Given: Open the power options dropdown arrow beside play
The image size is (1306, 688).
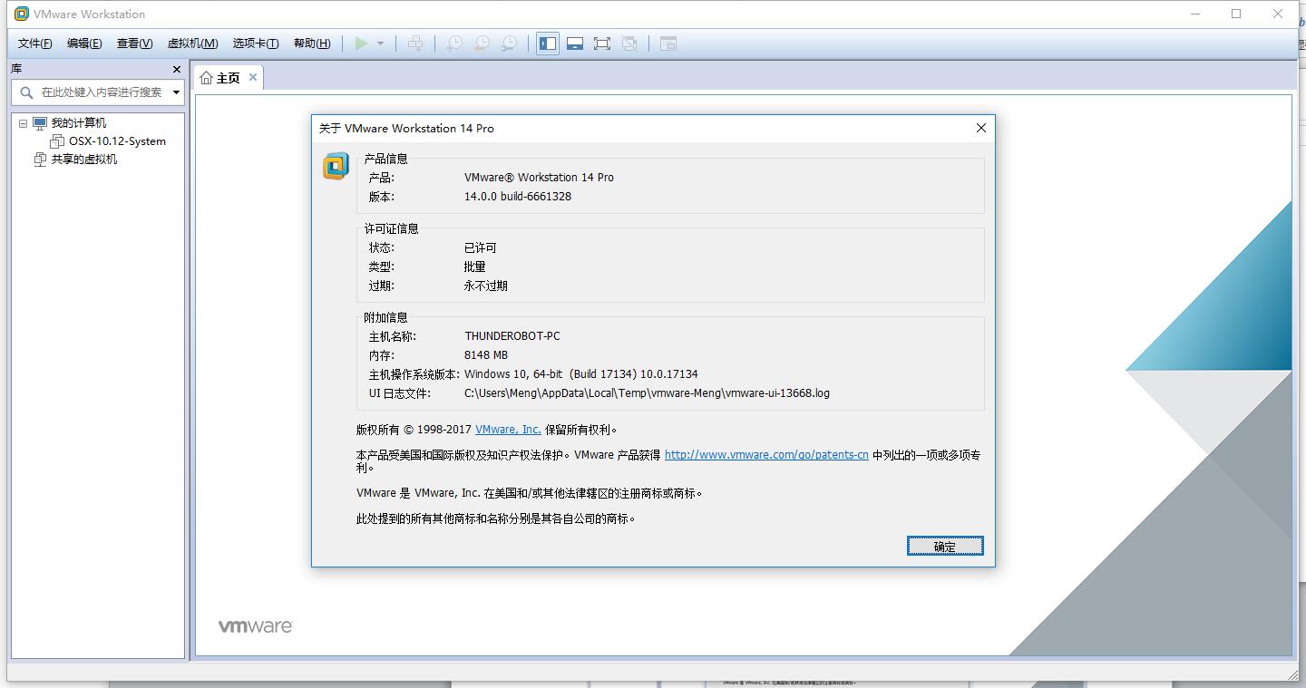Looking at the screenshot, I should (380, 44).
